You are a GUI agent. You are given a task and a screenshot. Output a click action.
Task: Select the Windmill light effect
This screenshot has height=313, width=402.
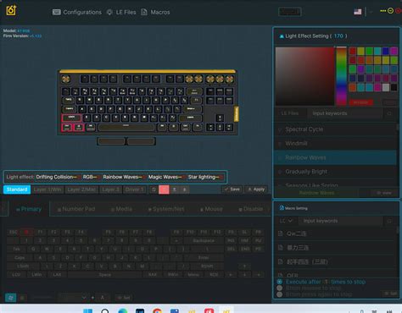point(335,144)
